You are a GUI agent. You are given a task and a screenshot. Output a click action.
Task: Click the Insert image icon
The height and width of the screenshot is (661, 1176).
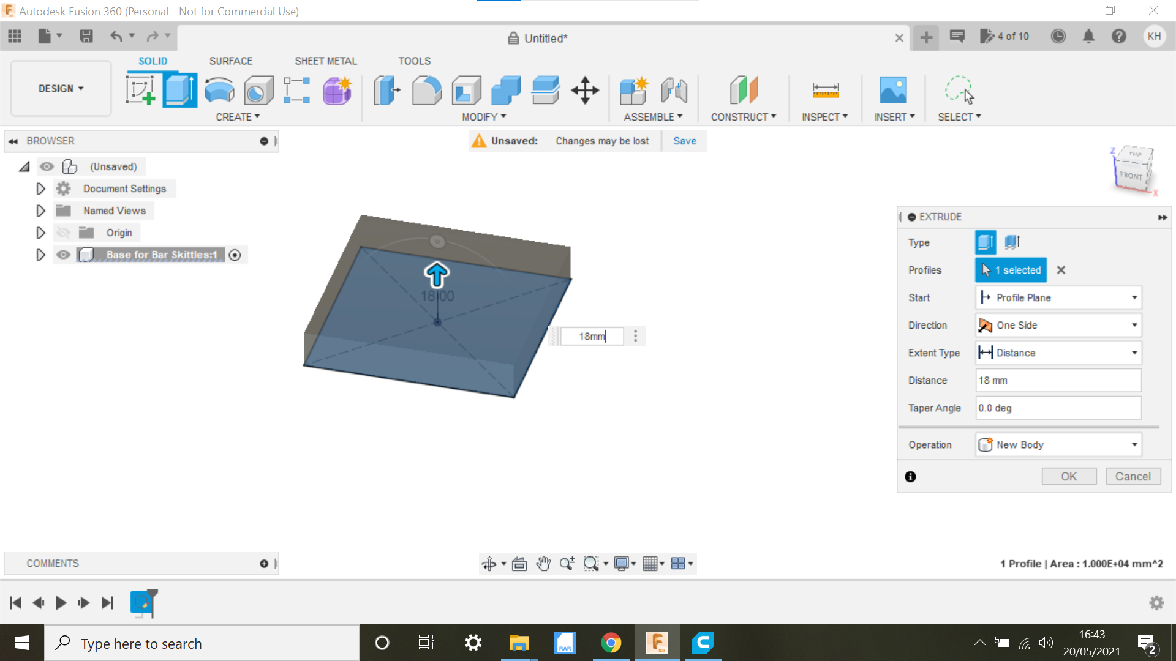(x=893, y=91)
